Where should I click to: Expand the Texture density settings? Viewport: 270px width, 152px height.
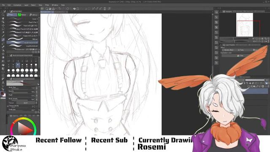click(8, 106)
